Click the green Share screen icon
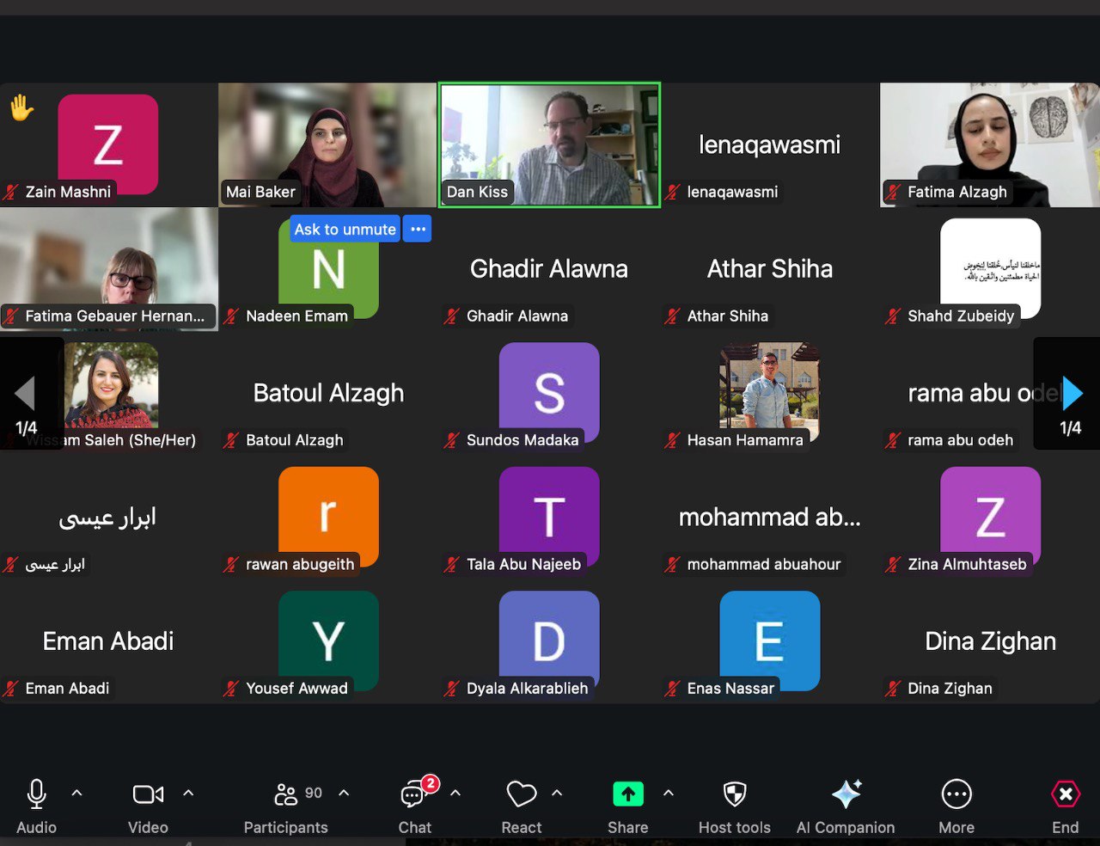Viewport: 1100px width, 846px height. (x=627, y=794)
